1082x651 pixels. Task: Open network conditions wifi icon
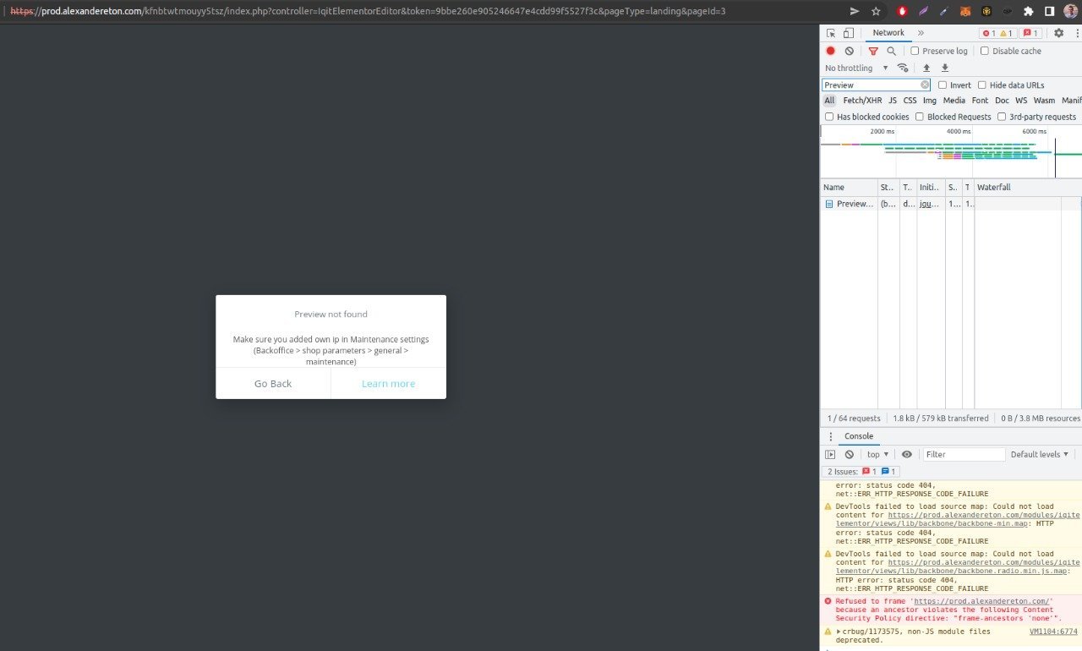(903, 68)
